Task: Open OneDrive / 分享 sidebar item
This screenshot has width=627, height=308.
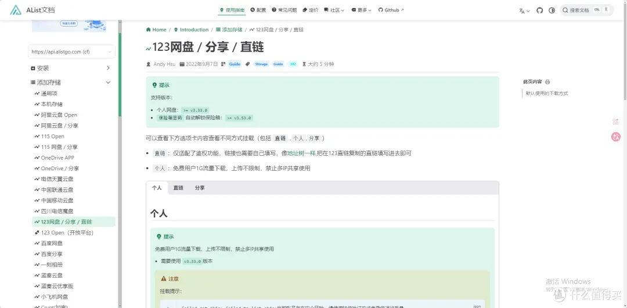Action: coord(74,168)
